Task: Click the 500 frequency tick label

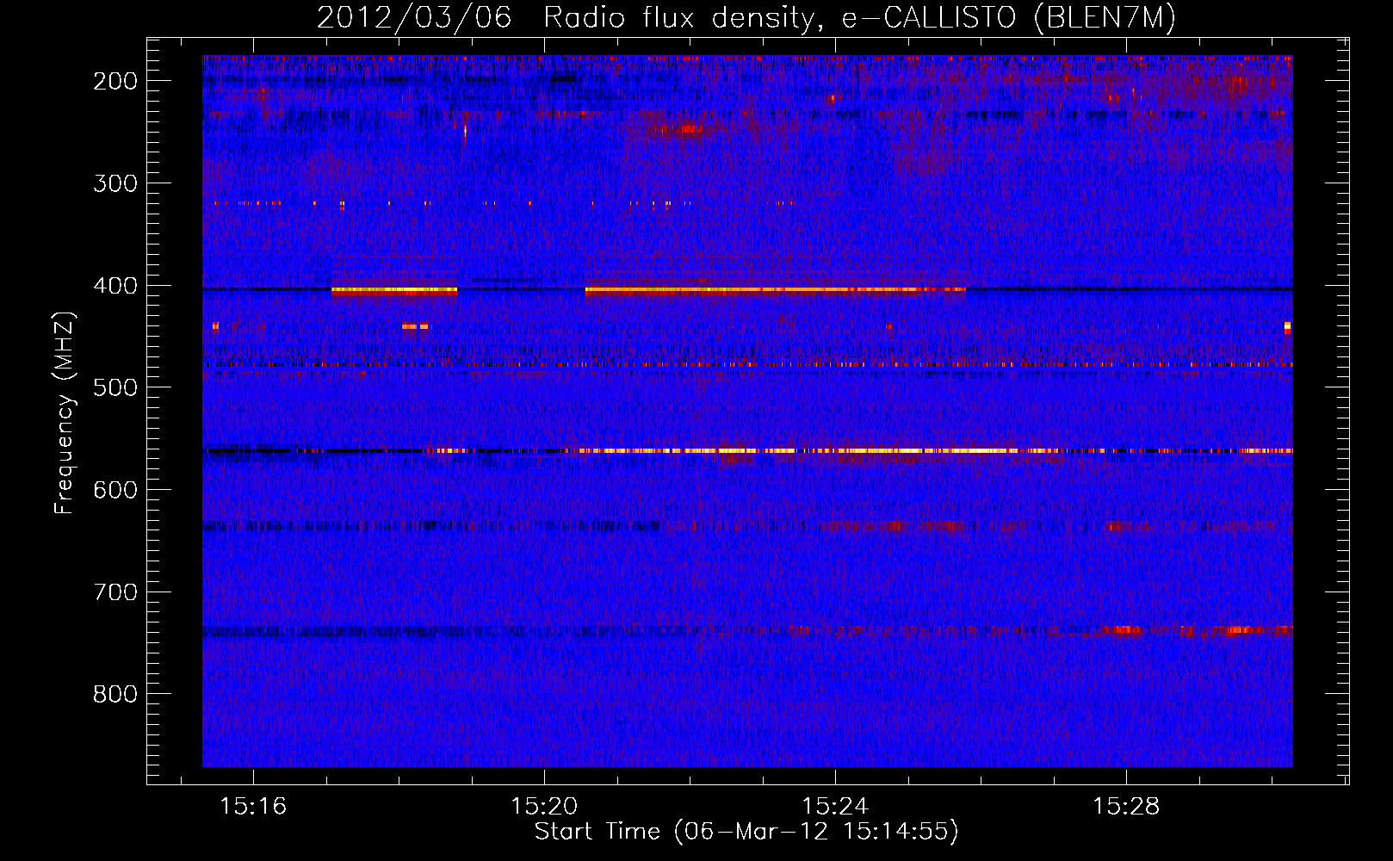Action: (115, 387)
